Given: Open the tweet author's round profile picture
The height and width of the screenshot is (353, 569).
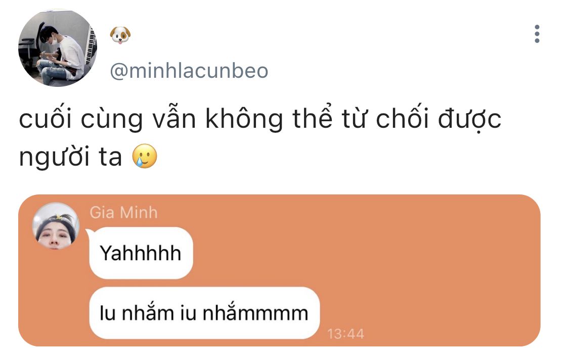Looking at the screenshot, I should [58, 48].
